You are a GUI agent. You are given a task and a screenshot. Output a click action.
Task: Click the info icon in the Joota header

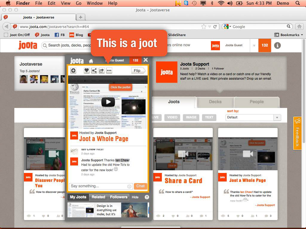[277, 45]
